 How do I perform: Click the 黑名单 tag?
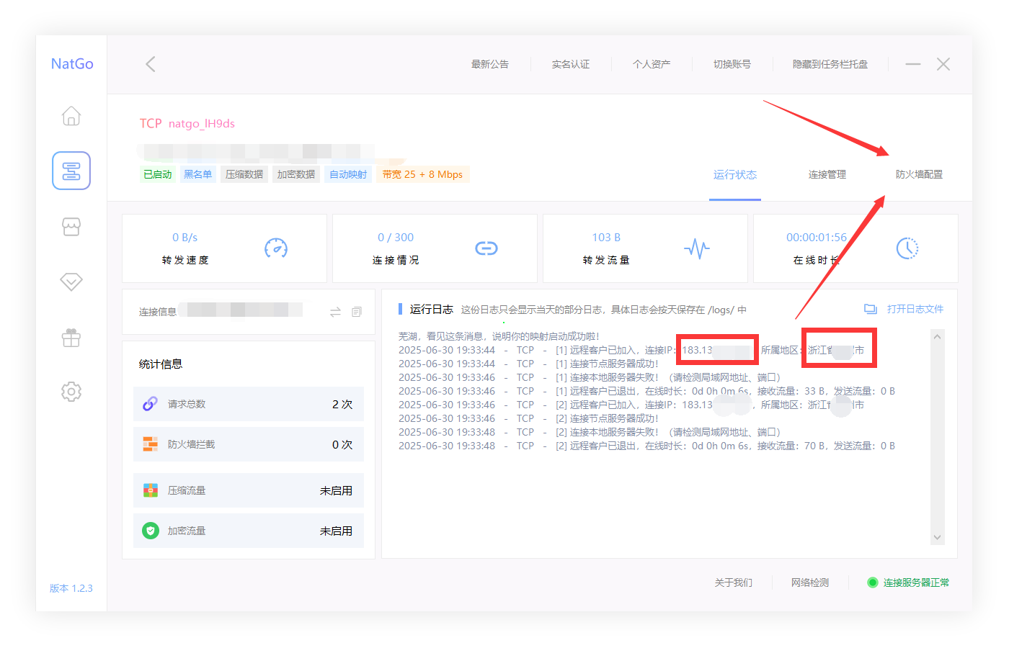198,174
